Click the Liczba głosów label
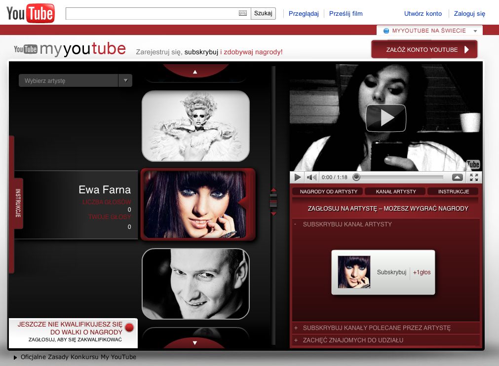Screen dimensions: 499x366 pyautogui.click(x=107, y=202)
